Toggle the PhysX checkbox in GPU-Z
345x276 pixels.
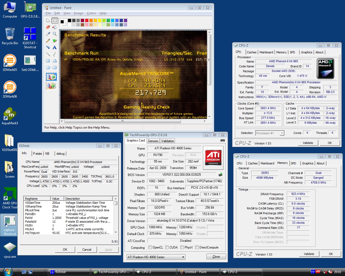182,247
